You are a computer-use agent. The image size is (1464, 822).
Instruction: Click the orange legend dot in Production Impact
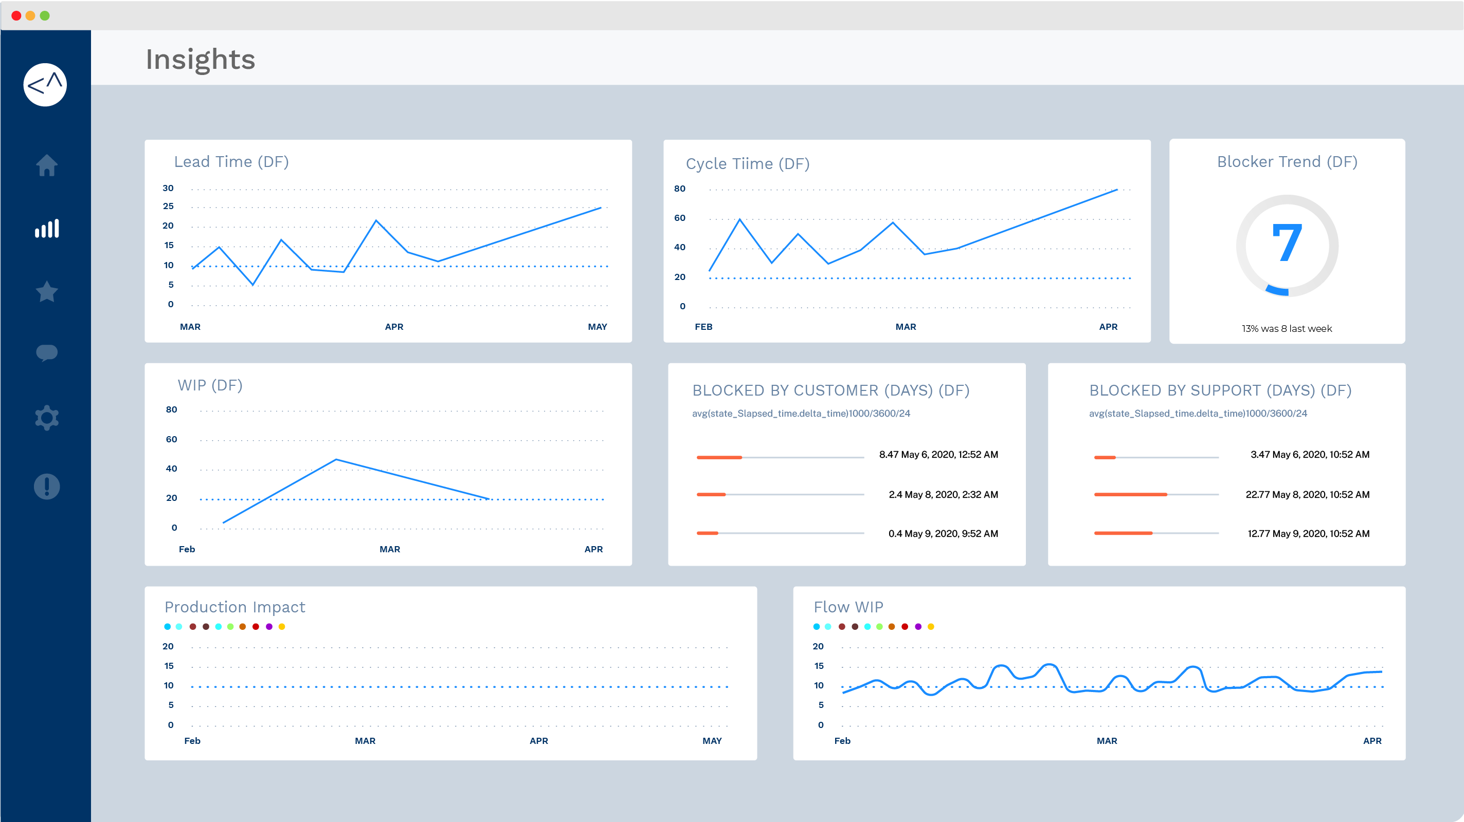pyautogui.click(x=243, y=627)
